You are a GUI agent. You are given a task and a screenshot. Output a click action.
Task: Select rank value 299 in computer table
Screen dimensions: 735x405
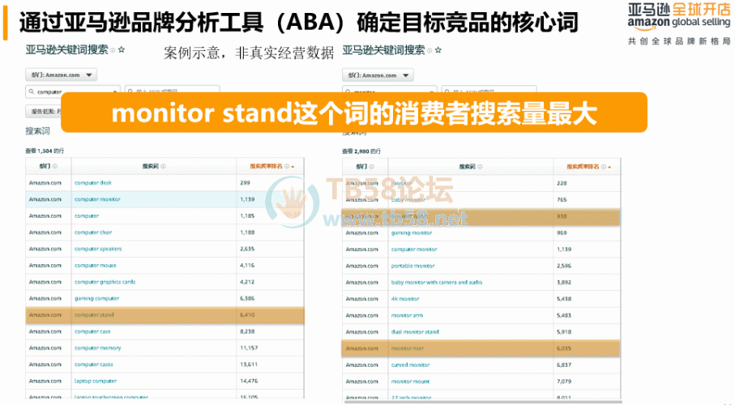[x=245, y=183]
